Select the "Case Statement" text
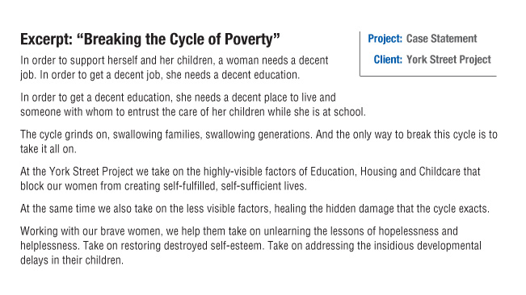 (x=441, y=39)
